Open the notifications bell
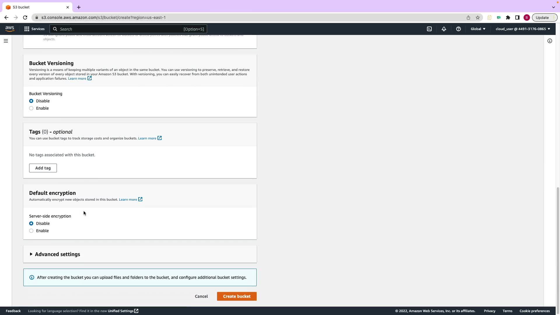Image resolution: width=560 pixels, height=315 pixels. pyautogui.click(x=444, y=29)
